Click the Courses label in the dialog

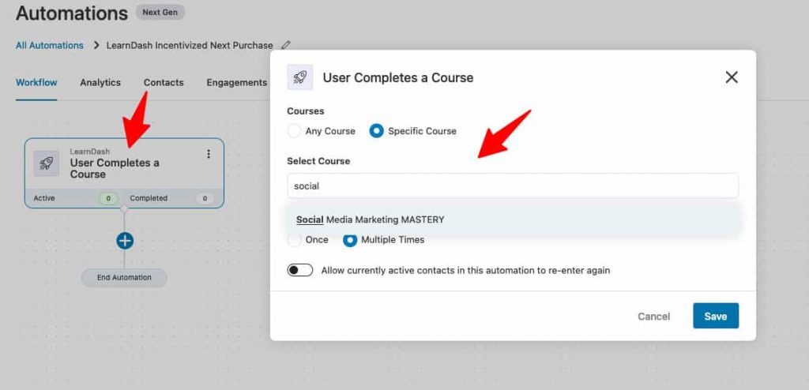click(x=306, y=111)
